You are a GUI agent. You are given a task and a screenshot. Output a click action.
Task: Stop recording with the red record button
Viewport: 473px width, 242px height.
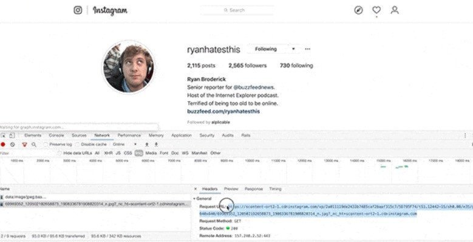pos(3,144)
